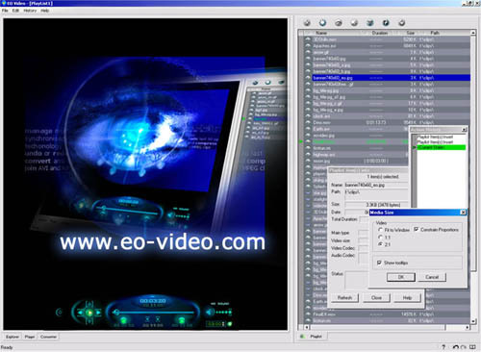Click the book icon at the status bar's right end
The height and width of the screenshot is (352, 481).
[472, 347]
